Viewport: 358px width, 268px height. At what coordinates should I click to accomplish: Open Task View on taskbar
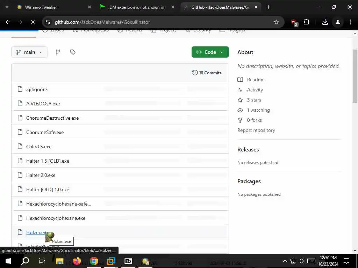42,261
